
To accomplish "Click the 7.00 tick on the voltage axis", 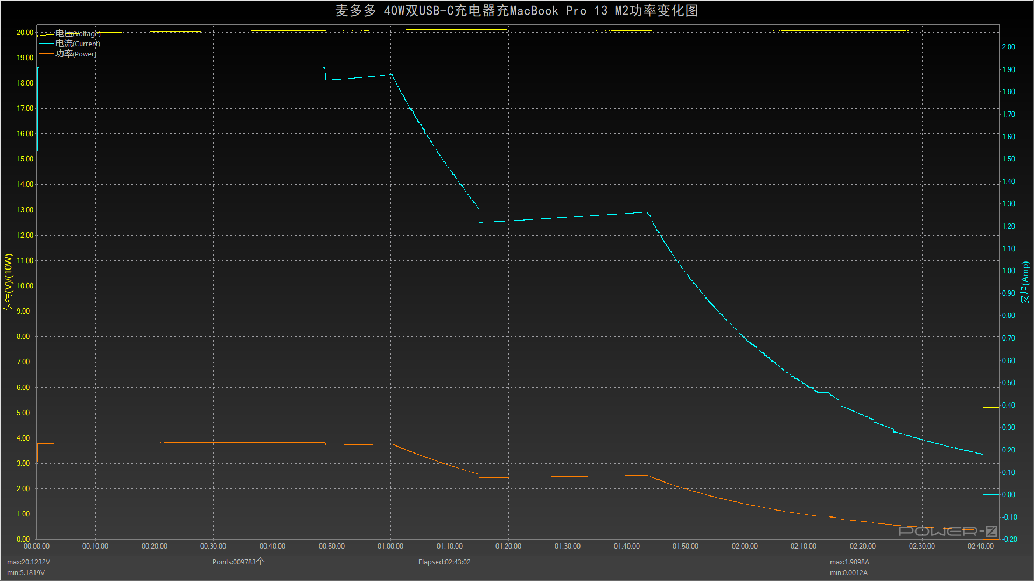I will tap(23, 362).
